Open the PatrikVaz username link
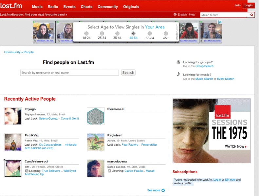Image resolution: width=262 pixels, height=196 pixels. 32,135
